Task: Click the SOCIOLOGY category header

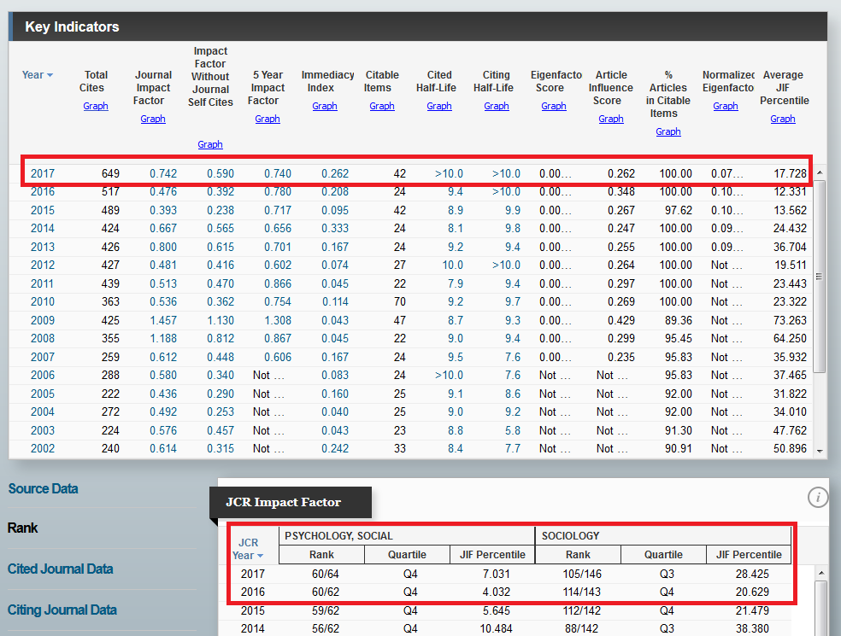Action: pyautogui.click(x=571, y=536)
